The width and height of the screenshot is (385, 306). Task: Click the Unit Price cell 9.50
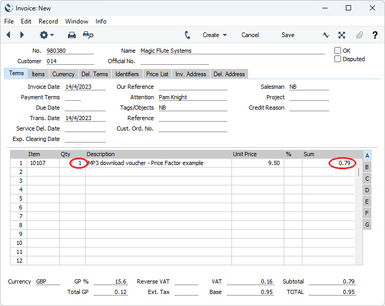coord(258,163)
